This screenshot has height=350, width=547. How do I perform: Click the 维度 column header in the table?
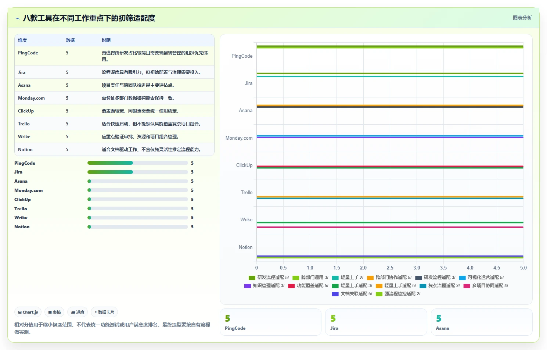22,40
